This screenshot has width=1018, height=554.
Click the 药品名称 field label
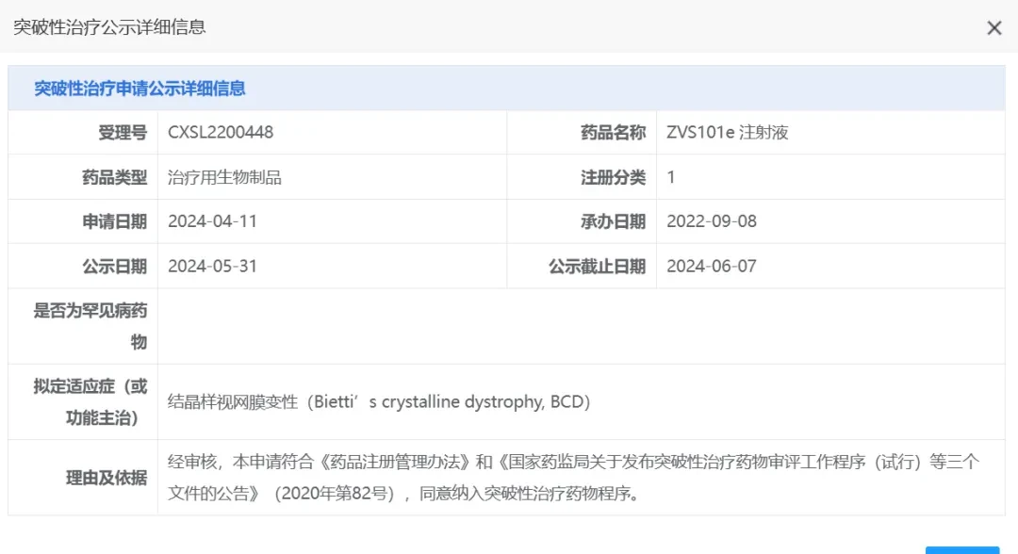coord(613,132)
